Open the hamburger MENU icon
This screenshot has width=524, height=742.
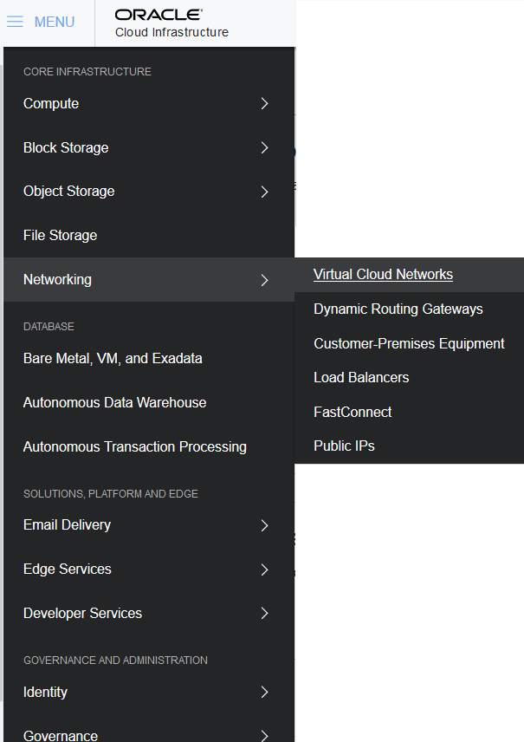pos(15,22)
